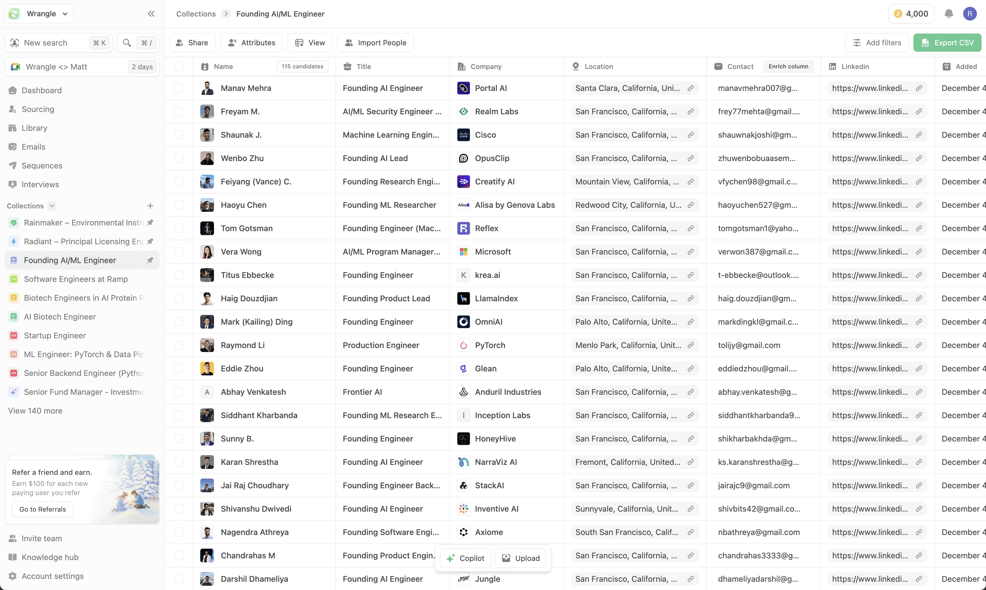Tick the checkbox next to Vera Wong
The image size is (986, 590).
179,252
